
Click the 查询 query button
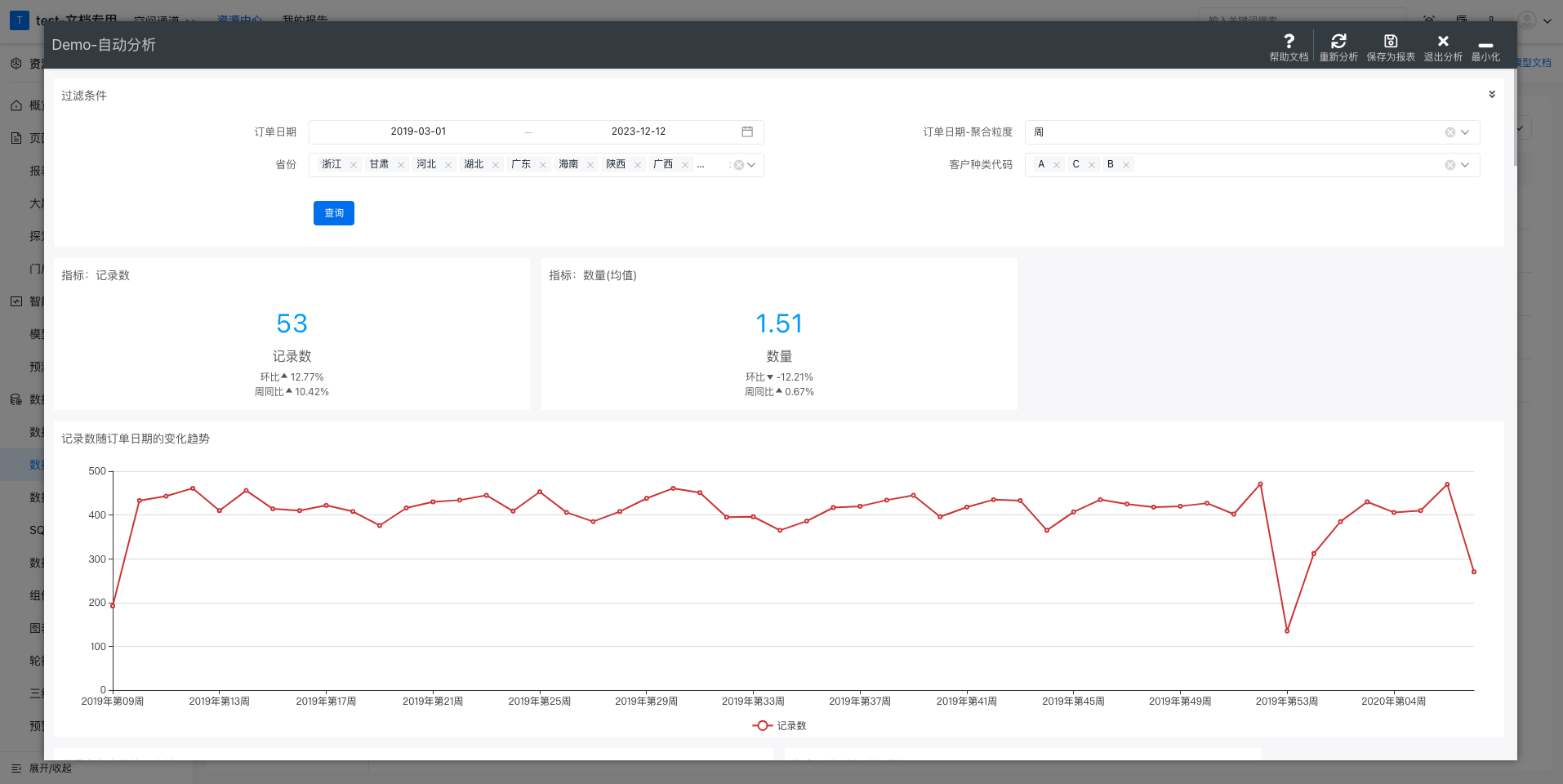click(x=334, y=213)
